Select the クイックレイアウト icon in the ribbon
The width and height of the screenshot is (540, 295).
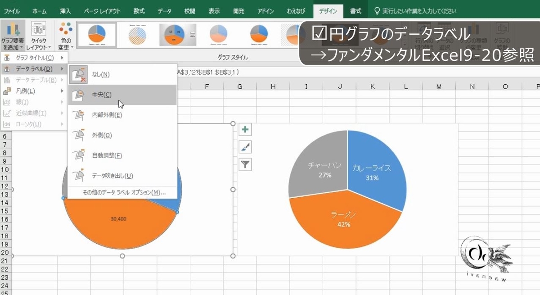click(x=40, y=34)
